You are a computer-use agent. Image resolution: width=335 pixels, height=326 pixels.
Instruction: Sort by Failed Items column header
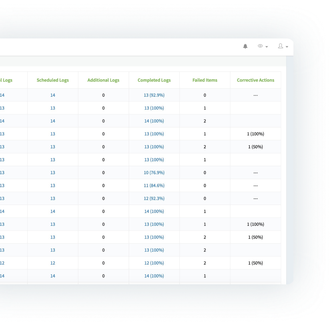coord(205,80)
